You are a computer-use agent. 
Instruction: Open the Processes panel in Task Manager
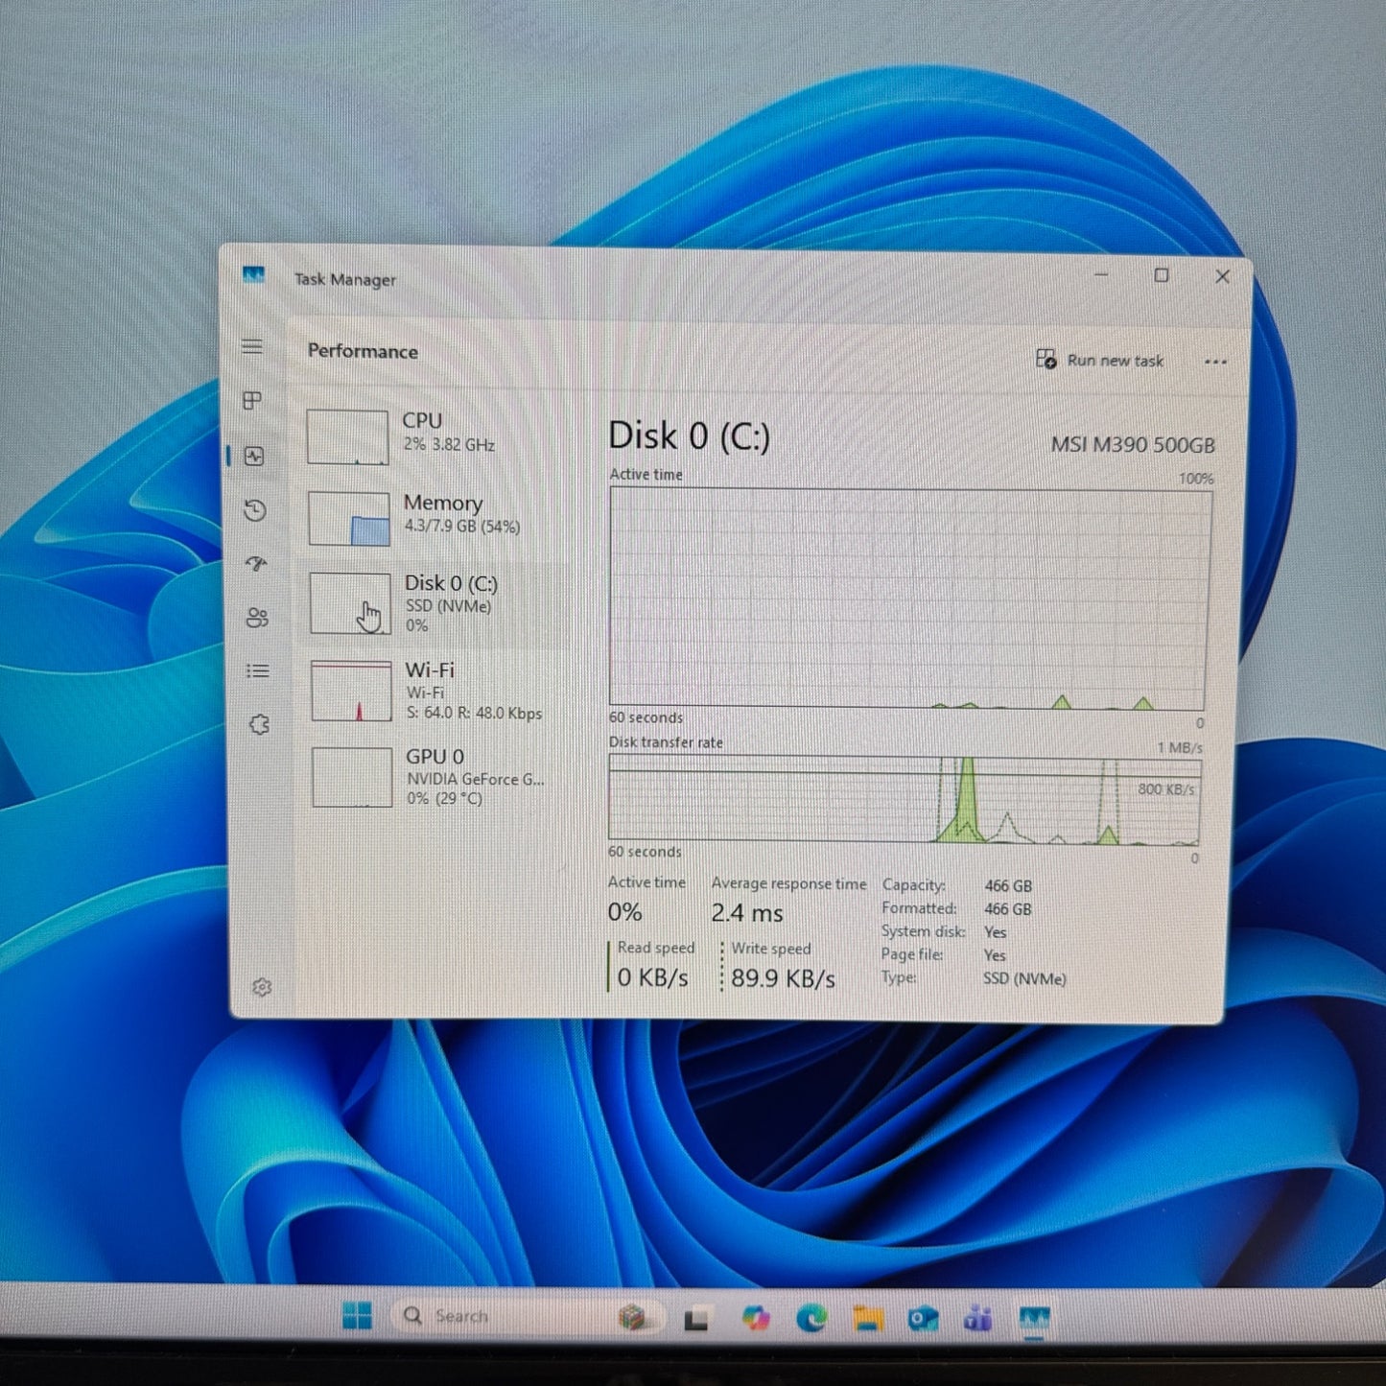252,402
